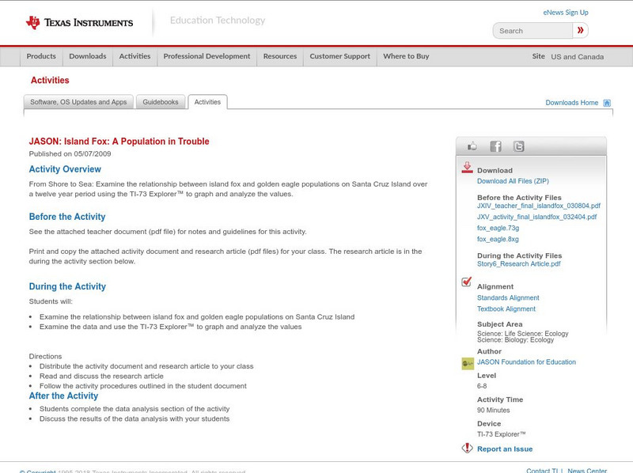Download the fox_eagle.73g file
The height and width of the screenshot is (473, 633).
point(498,228)
